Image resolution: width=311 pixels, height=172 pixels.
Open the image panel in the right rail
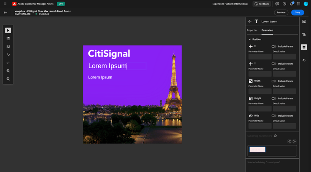304,21
